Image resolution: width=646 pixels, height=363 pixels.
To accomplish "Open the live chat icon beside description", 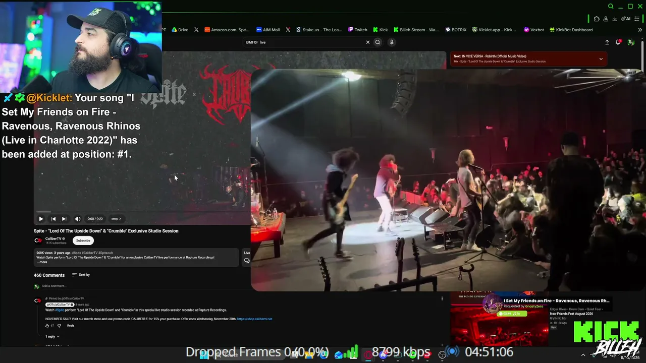I will click(247, 261).
